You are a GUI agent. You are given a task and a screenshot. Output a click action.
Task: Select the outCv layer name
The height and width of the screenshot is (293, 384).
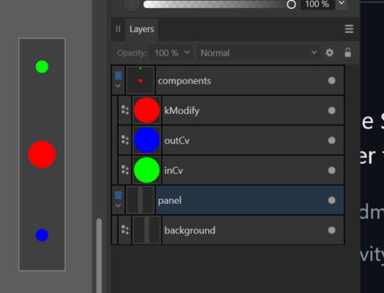point(177,140)
